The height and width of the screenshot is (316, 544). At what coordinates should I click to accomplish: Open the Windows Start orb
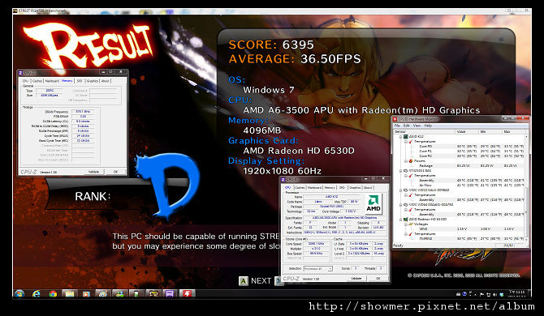click(19, 294)
